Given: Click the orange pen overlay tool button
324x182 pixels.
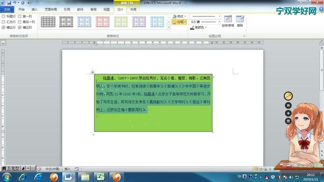Looking at the screenshot, I should click(x=288, y=96).
